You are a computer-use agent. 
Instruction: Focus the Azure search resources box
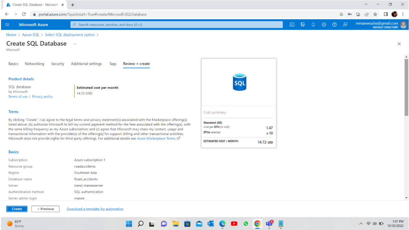point(176,25)
